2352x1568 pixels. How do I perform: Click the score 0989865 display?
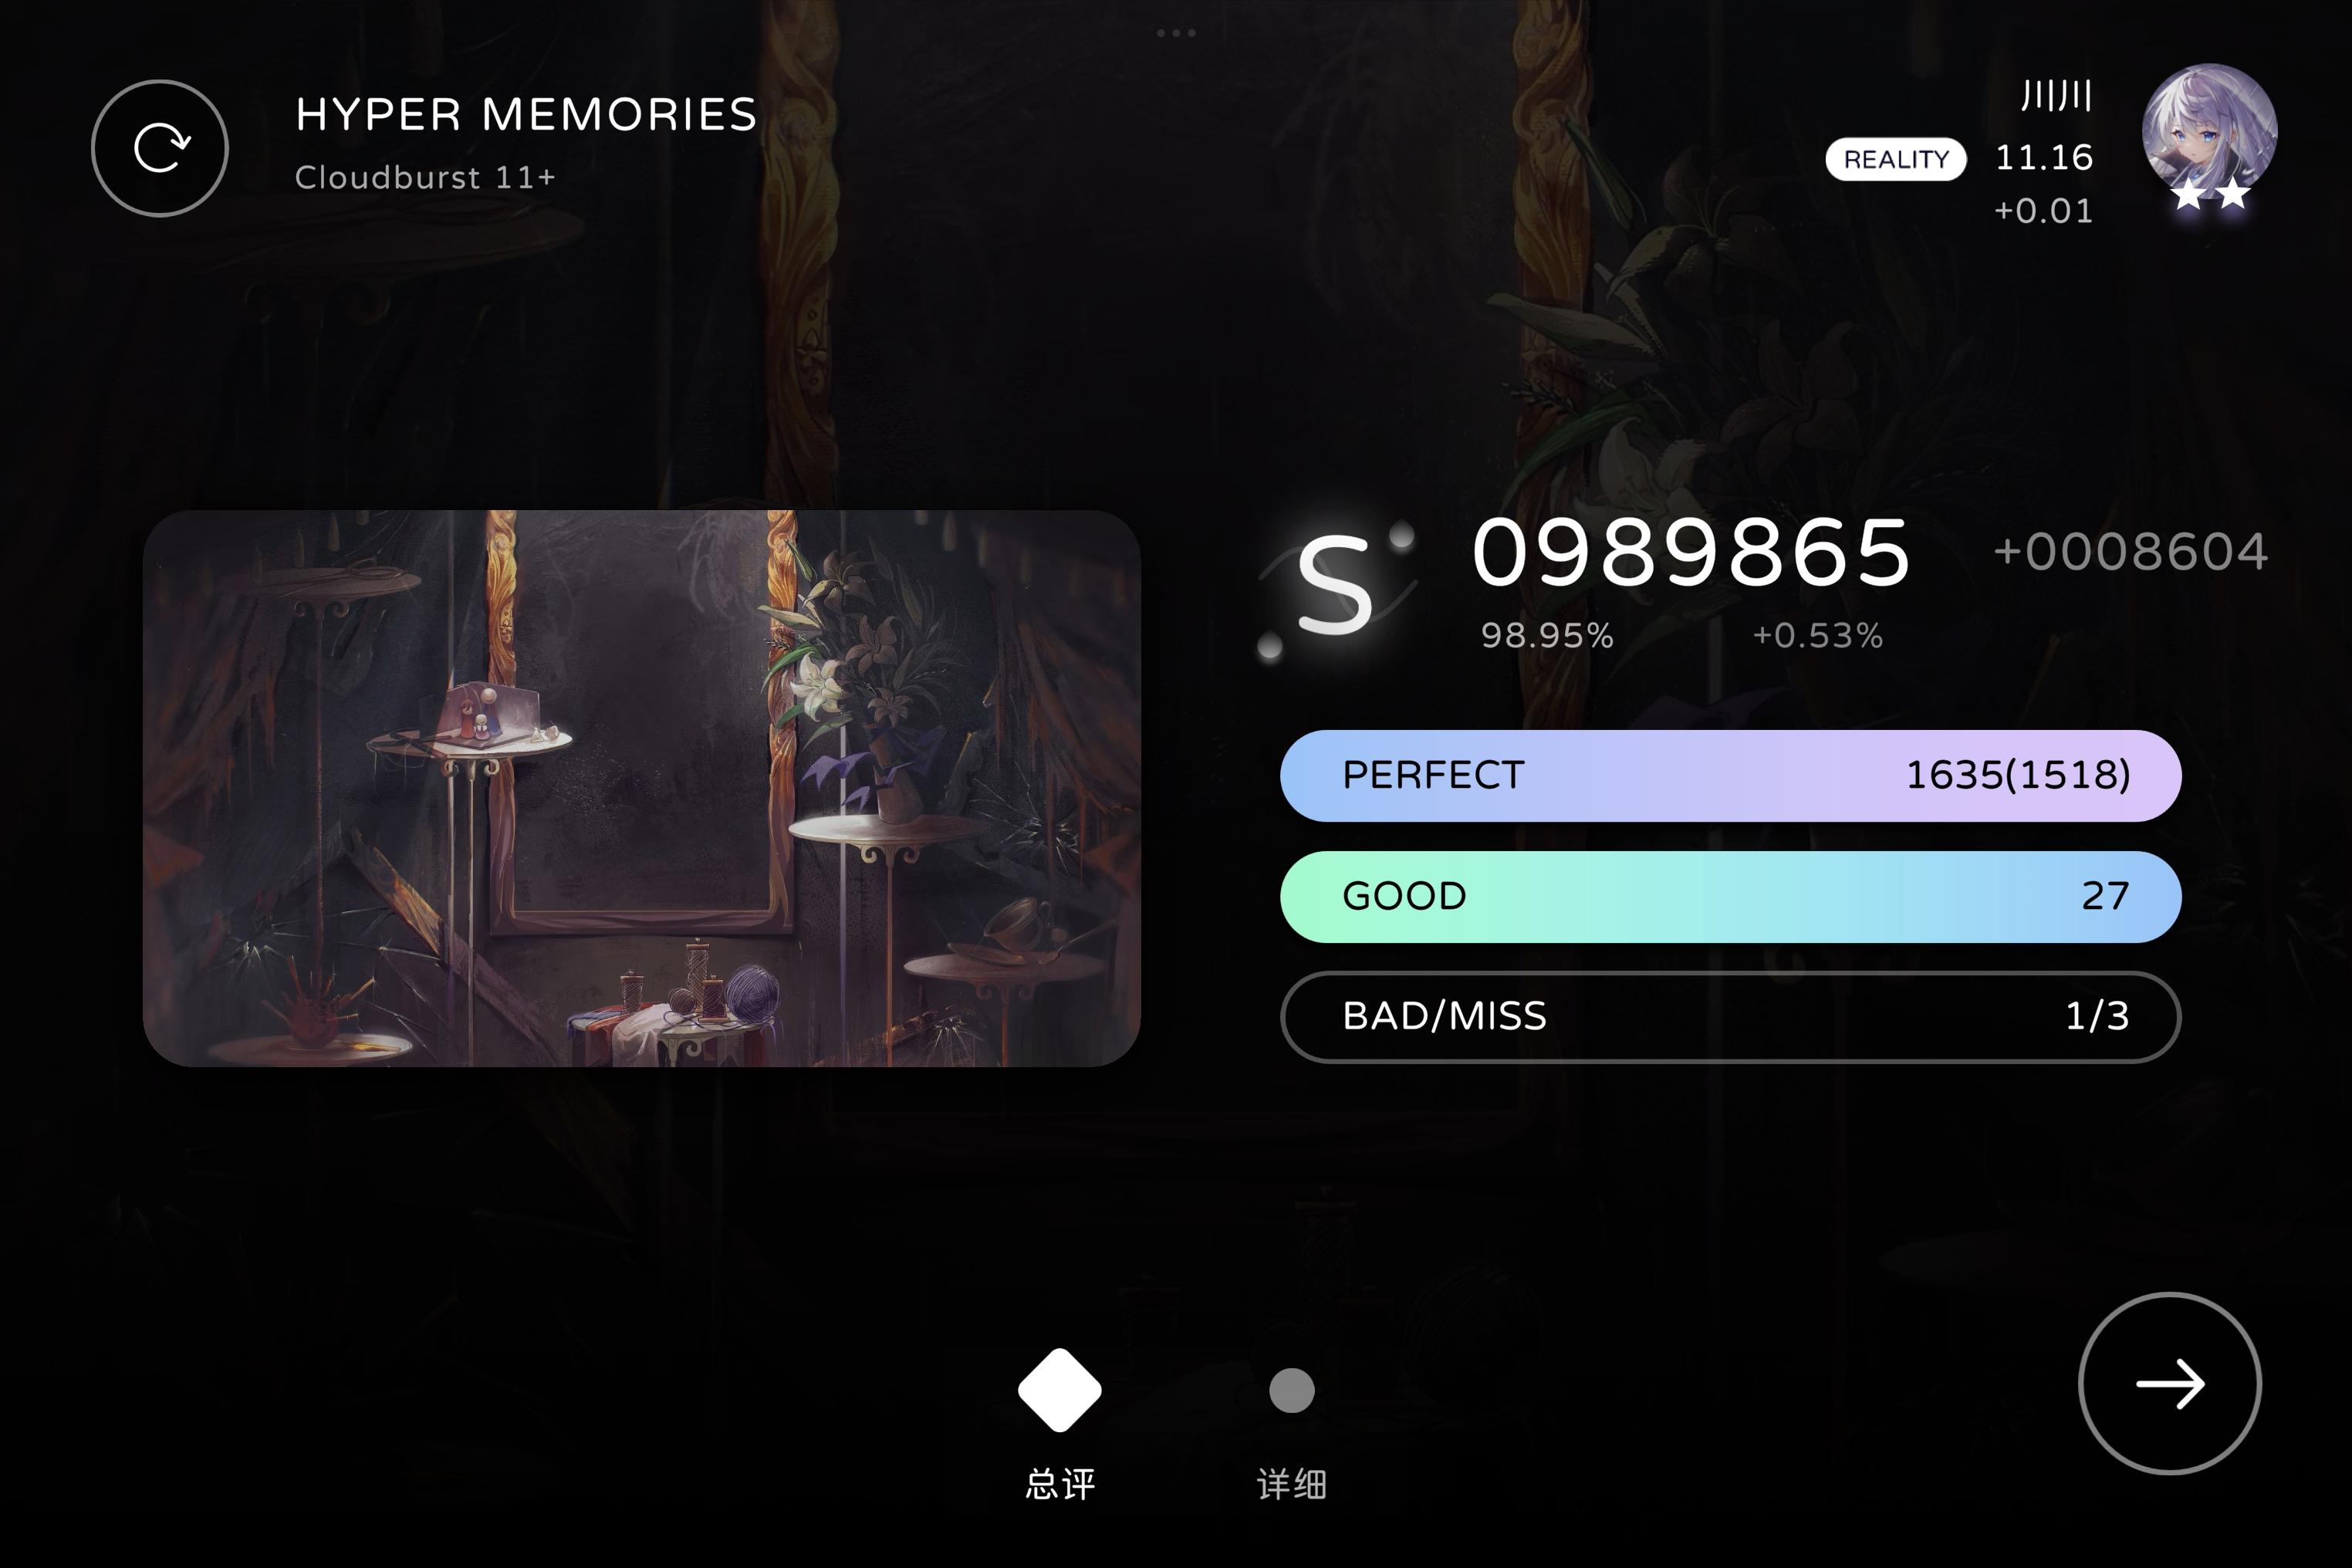pyautogui.click(x=1691, y=553)
